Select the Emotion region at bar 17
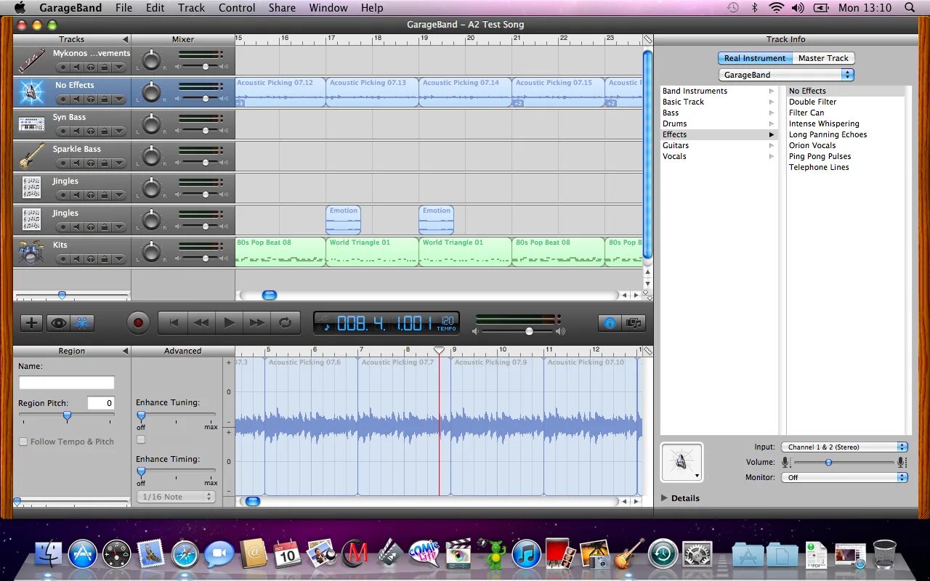Image resolution: width=930 pixels, height=581 pixels. coord(343,220)
